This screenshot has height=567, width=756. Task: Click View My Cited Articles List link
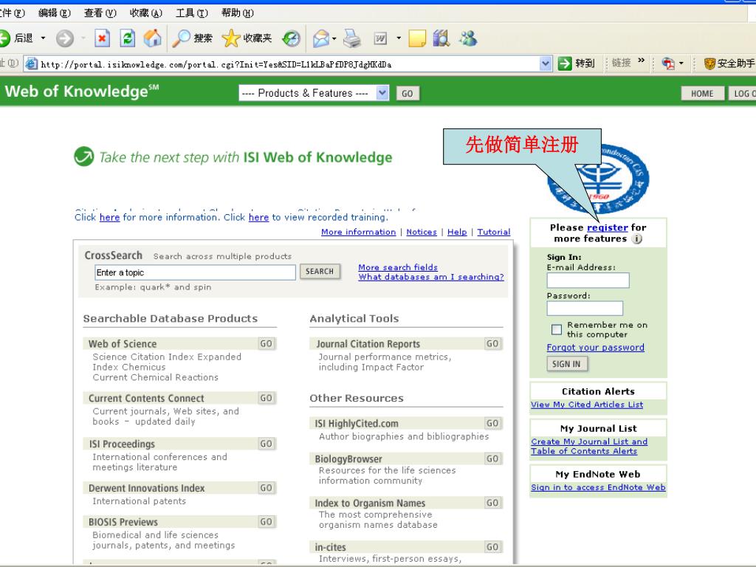pyautogui.click(x=587, y=405)
